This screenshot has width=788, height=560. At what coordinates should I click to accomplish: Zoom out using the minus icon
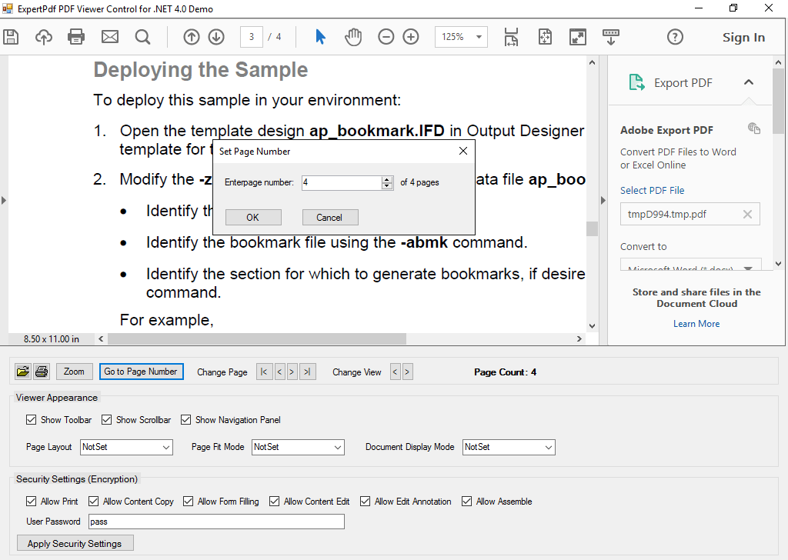[x=386, y=36]
